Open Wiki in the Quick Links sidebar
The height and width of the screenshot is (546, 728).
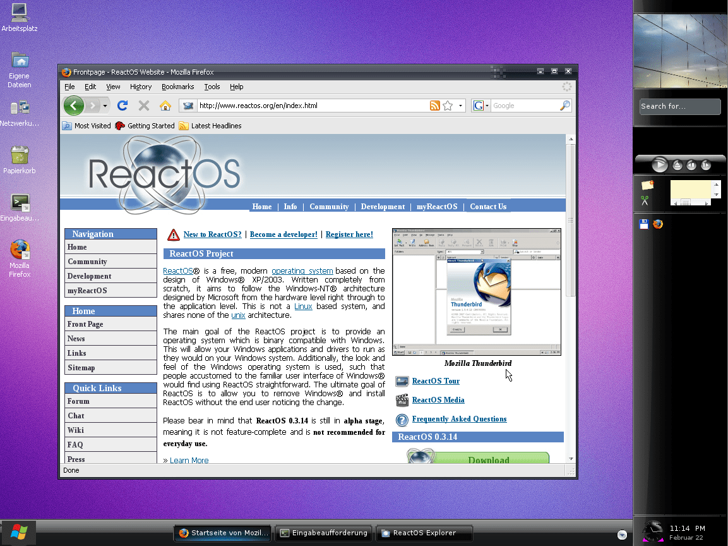110,430
